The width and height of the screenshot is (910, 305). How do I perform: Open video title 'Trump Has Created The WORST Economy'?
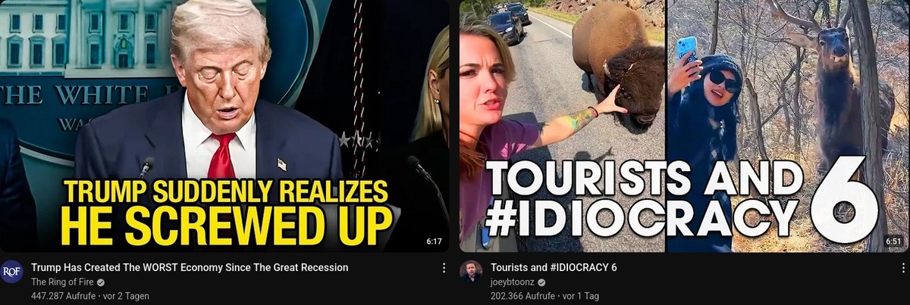click(x=190, y=267)
